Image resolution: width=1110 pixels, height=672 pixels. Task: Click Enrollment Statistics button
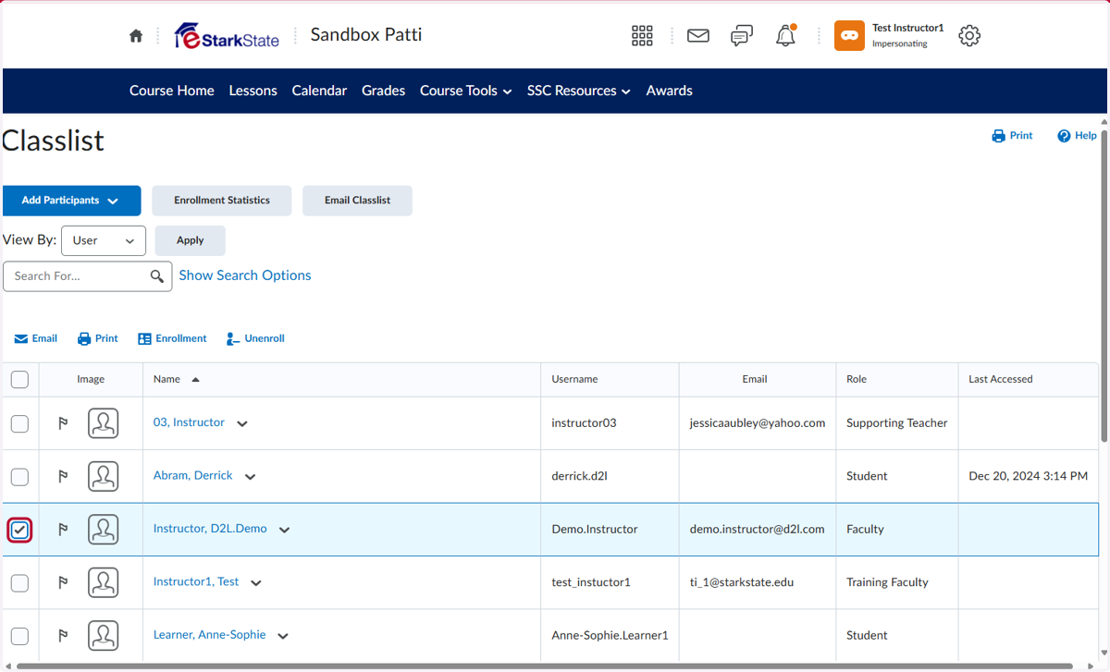[222, 201]
